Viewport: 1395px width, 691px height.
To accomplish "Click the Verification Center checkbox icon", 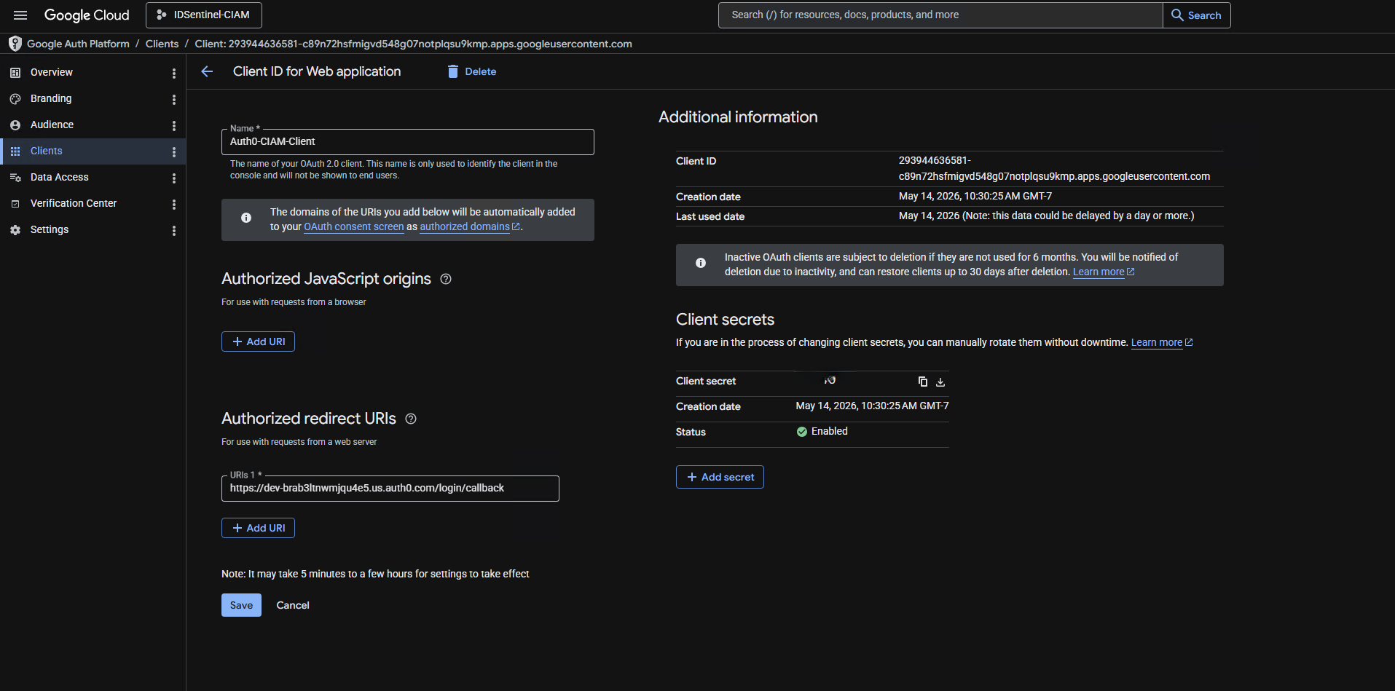I will pos(15,204).
